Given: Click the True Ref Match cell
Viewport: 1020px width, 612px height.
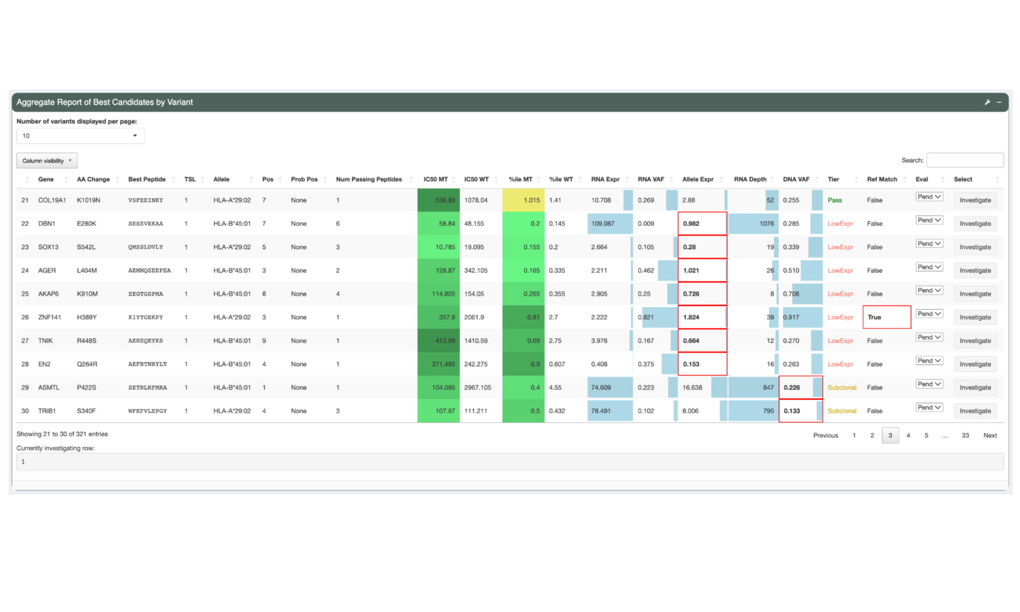Looking at the screenshot, I should pos(887,317).
